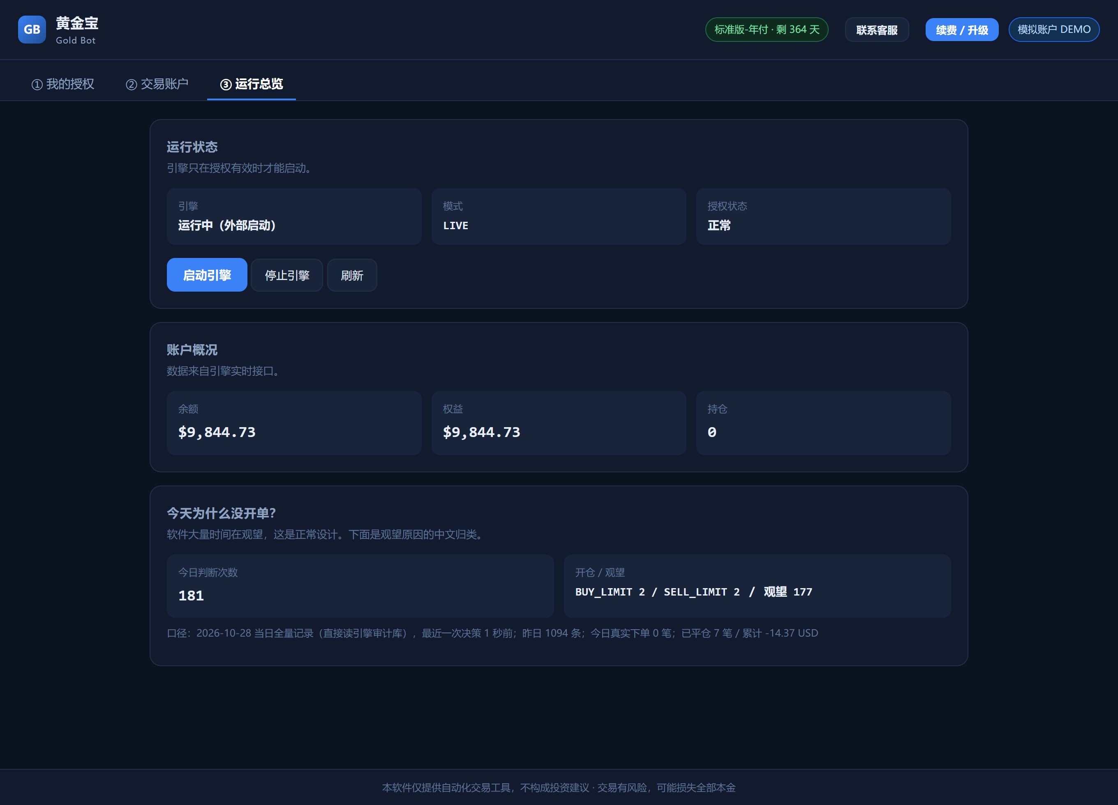Click the 授权状态 value 正常

pyautogui.click(x=719, y=225)
